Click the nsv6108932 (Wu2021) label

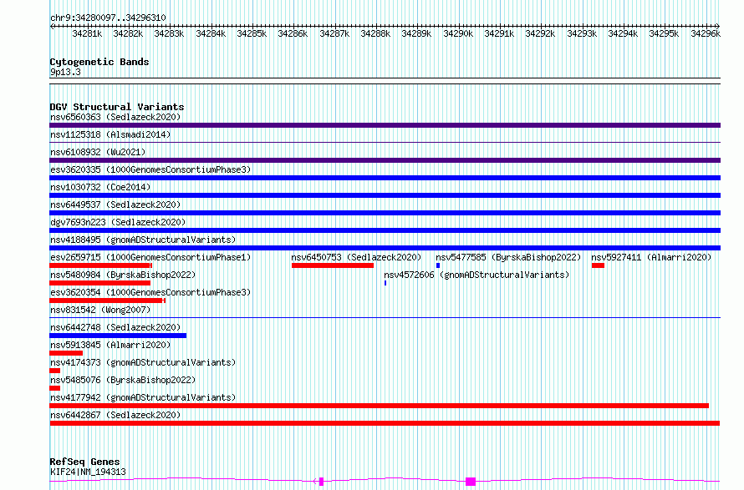98,152
